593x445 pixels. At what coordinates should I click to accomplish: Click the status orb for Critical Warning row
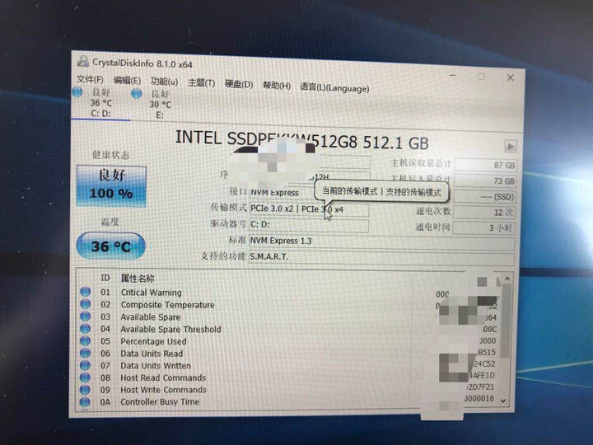(x=86, y=292)
